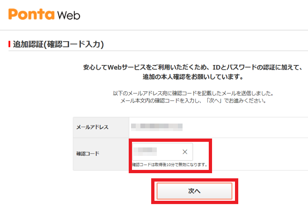The height and width of the screenshot is (205, 308).
Task: Click the line starting メール本文内の確認コードを入力し
Action: [x=193, y=101]
